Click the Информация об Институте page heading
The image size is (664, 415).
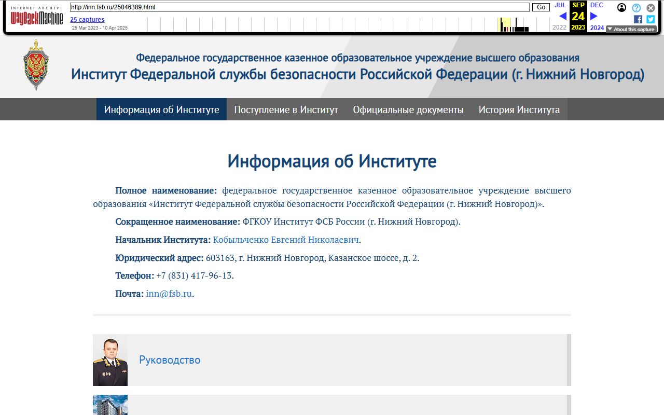[332, 161]
